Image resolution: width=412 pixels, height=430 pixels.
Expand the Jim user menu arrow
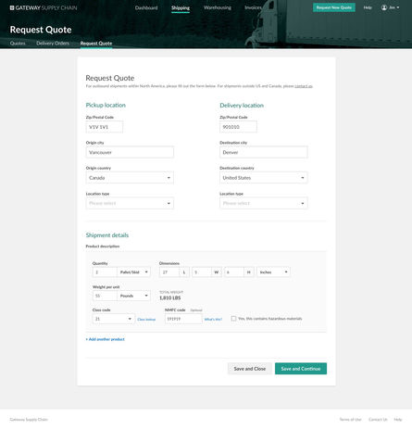pyautogui.click(x=398, y=7)
